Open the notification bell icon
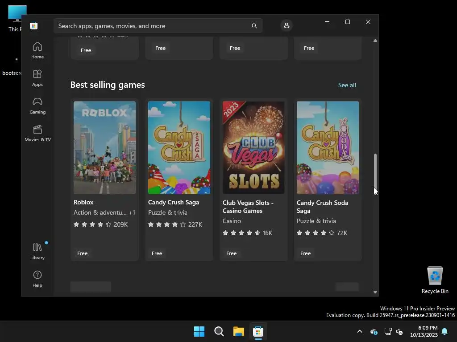457x342 pixels. pos(445,331)
